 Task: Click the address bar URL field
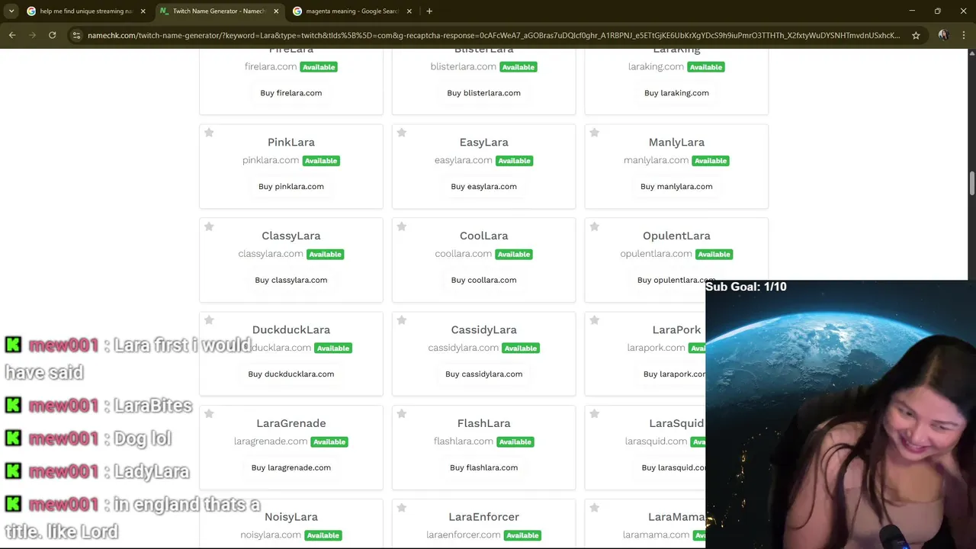(493, 35)
